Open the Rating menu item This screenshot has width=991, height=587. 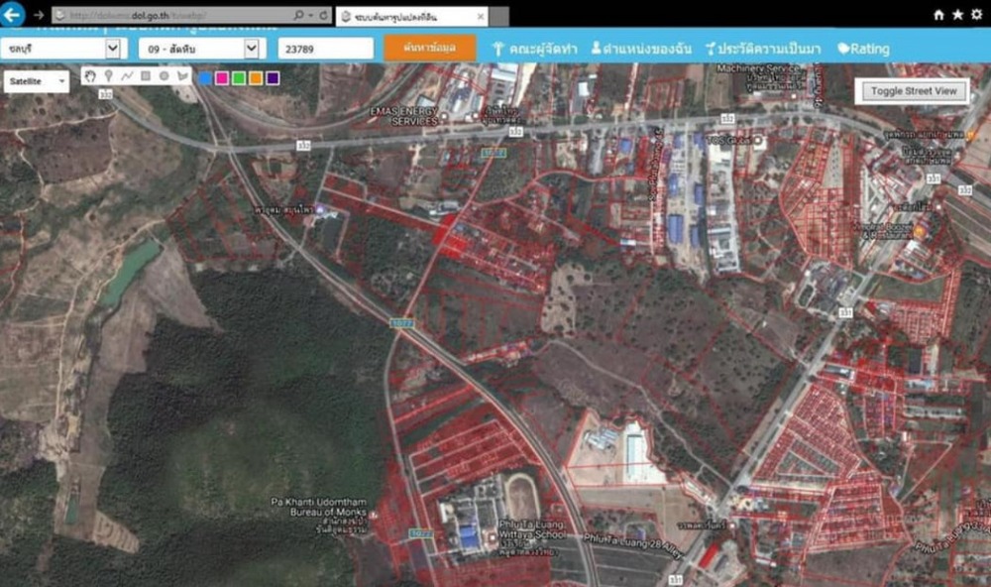click(863, 49)
